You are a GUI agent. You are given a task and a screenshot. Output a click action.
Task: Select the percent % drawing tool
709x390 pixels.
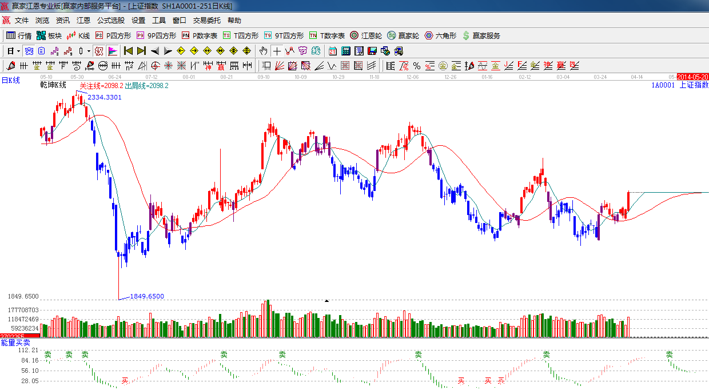pyautogui.click(x=417, y=66)
